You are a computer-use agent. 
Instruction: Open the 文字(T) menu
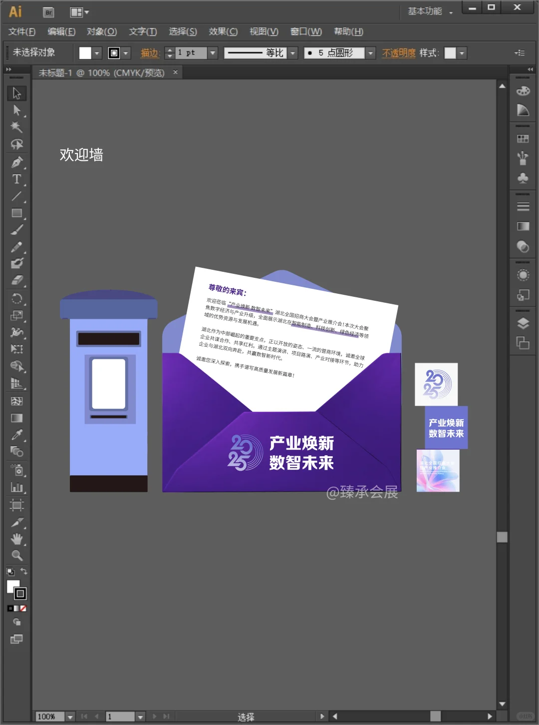click(x=143, y=31)
